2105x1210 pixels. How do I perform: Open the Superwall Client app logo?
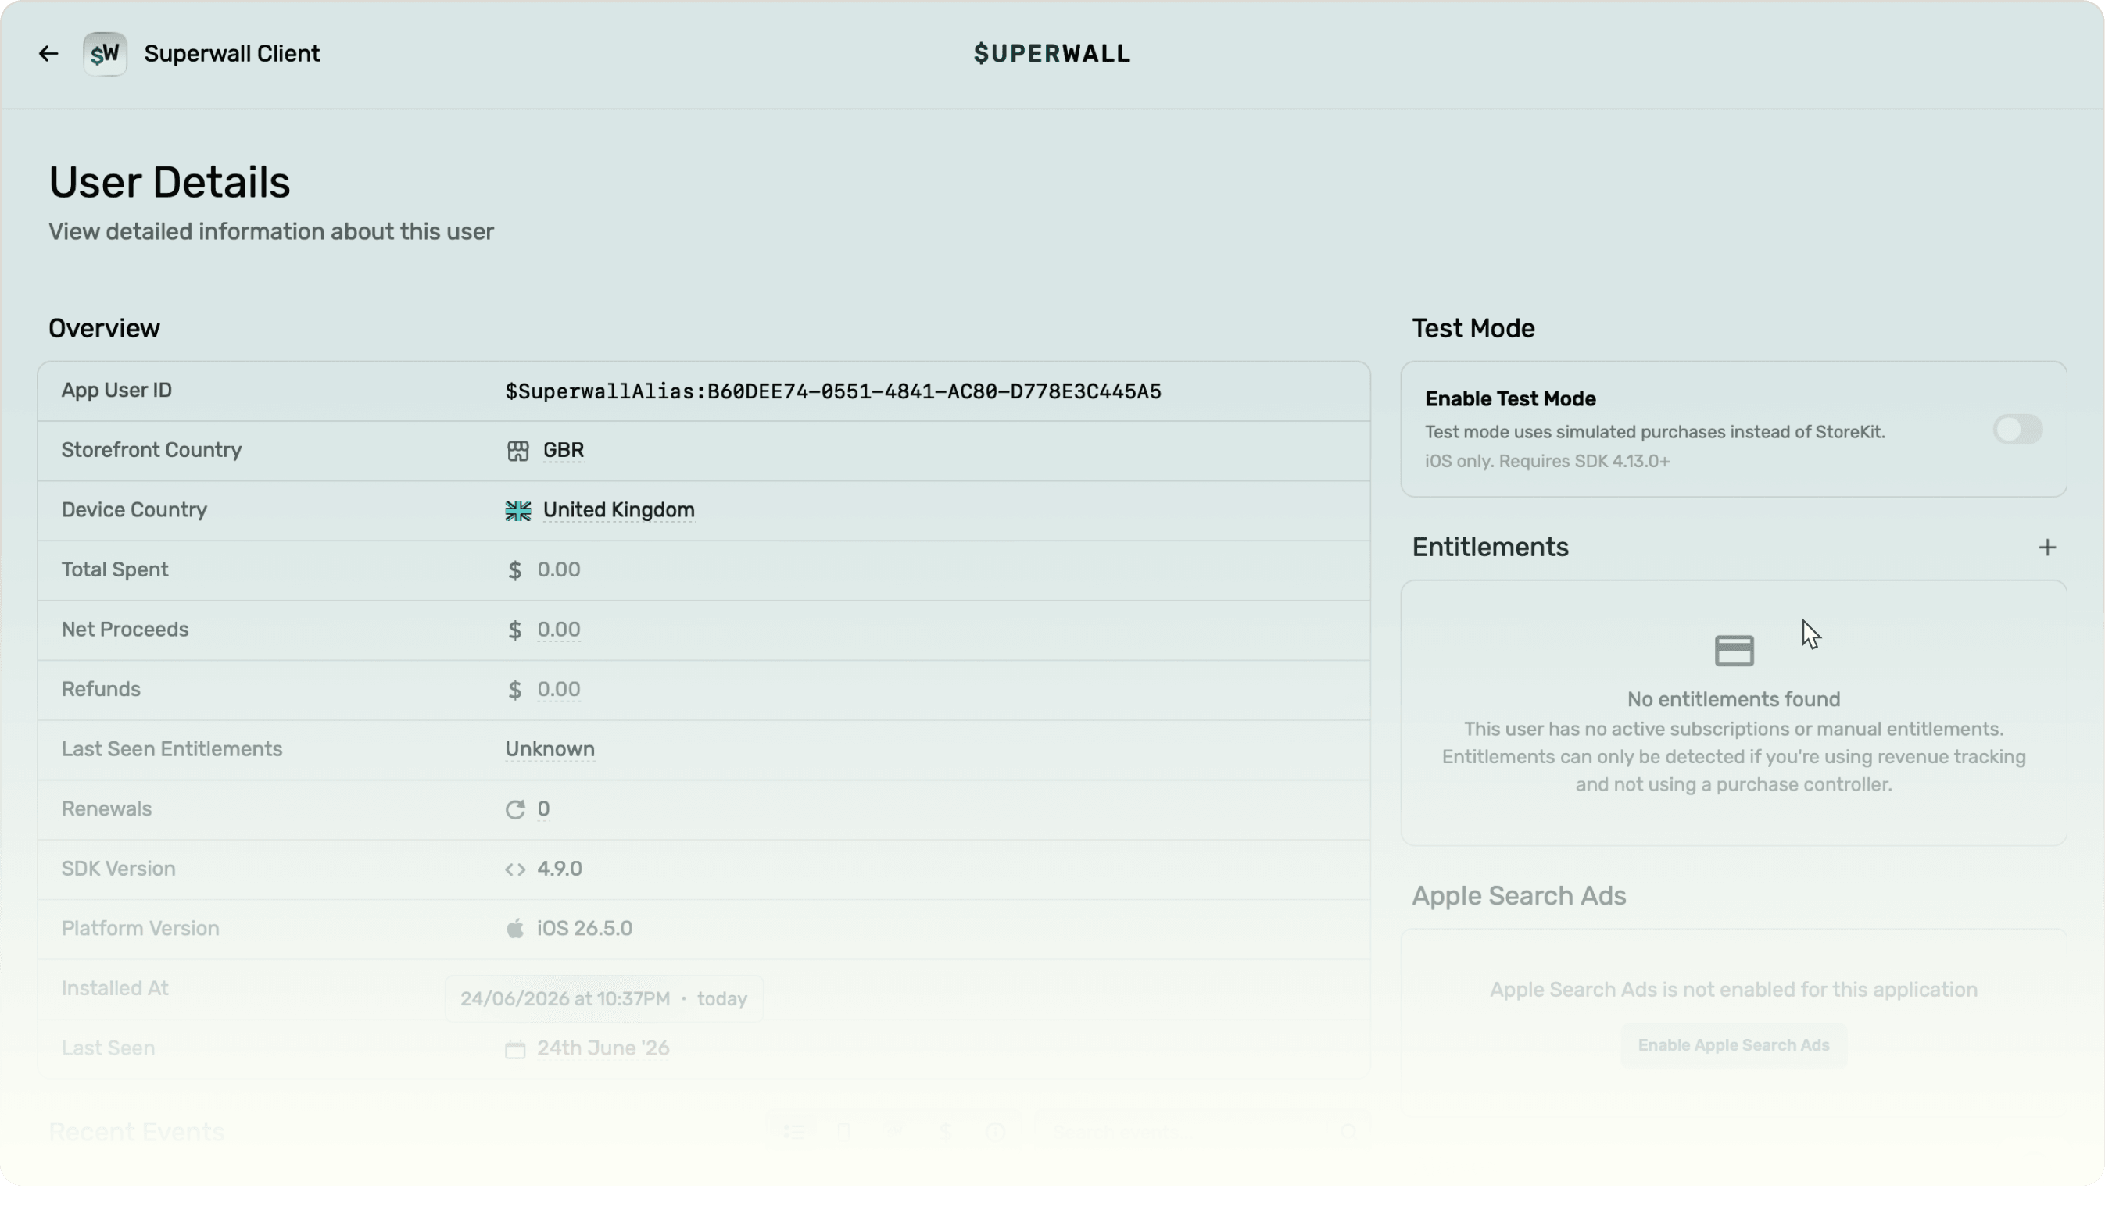[105, 54]
